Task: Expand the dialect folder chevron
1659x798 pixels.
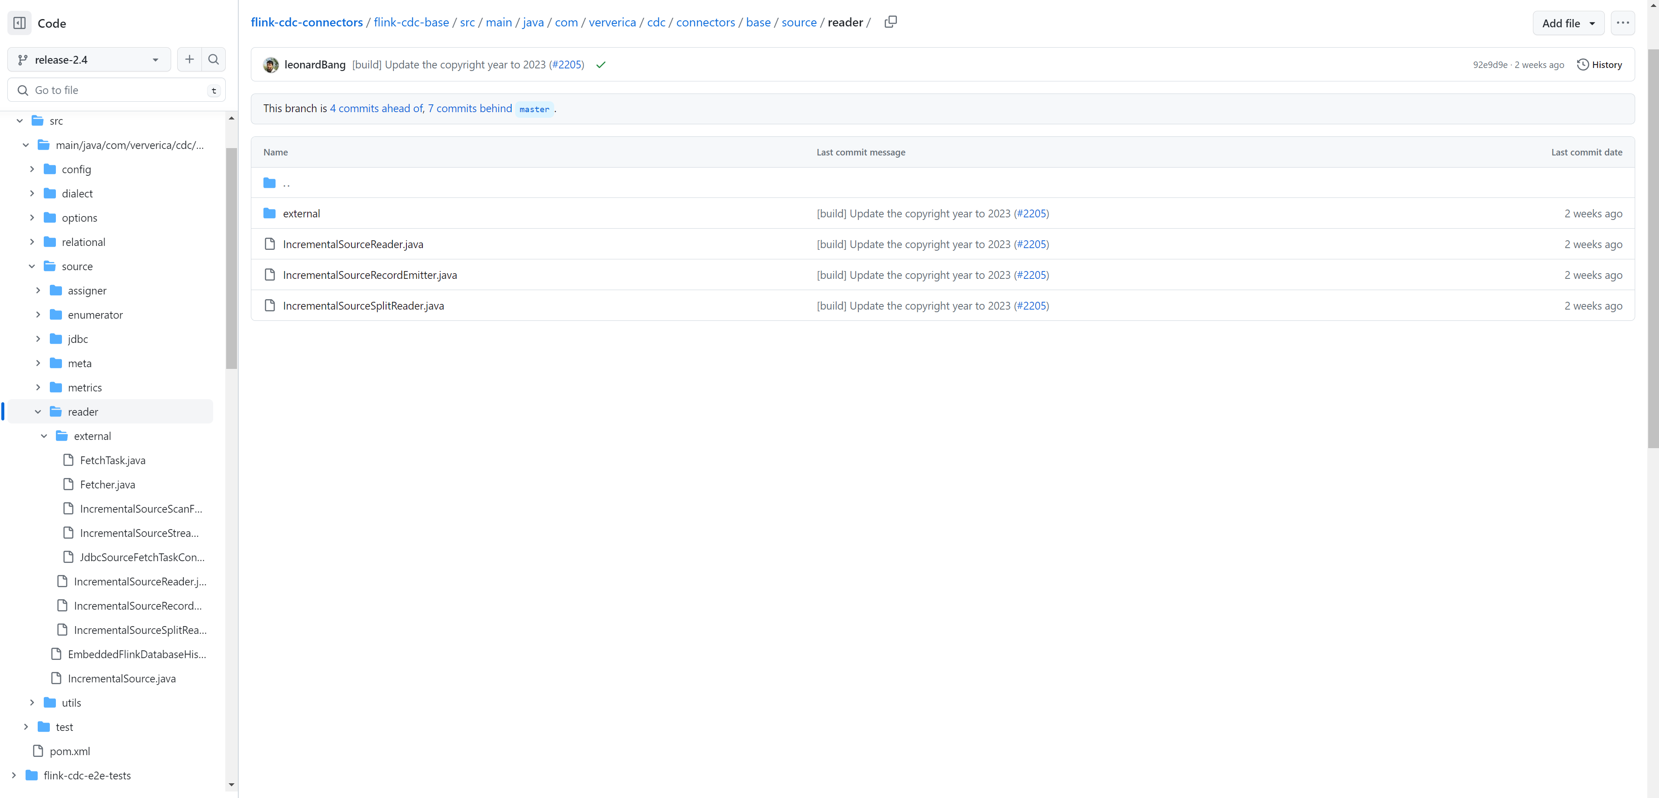Action: (x=32, y=194)
